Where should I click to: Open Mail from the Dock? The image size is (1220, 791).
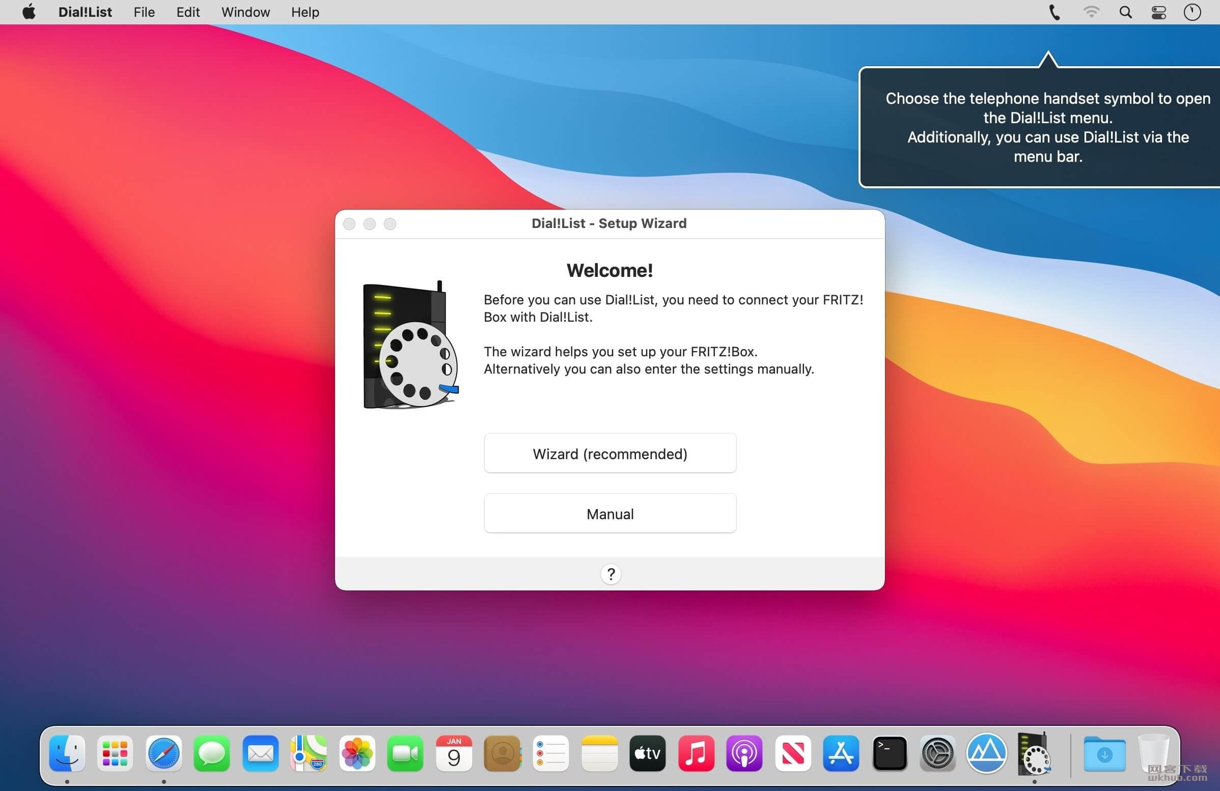click(x=260, y=753)
